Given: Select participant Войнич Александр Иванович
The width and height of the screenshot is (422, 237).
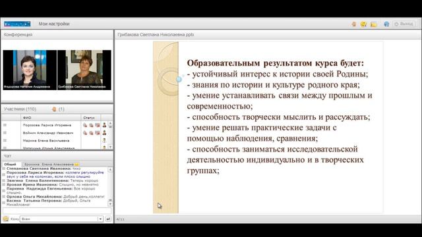Looking at the screenshot, I should (x=48, y=133).
